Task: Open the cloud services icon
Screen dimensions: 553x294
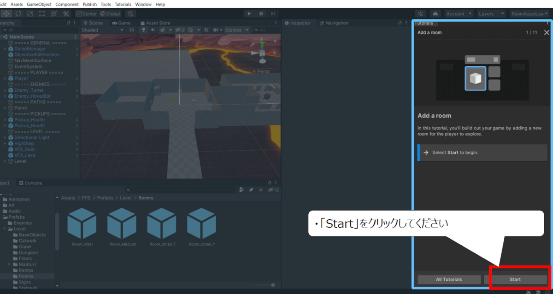Action: coord(435,14)
